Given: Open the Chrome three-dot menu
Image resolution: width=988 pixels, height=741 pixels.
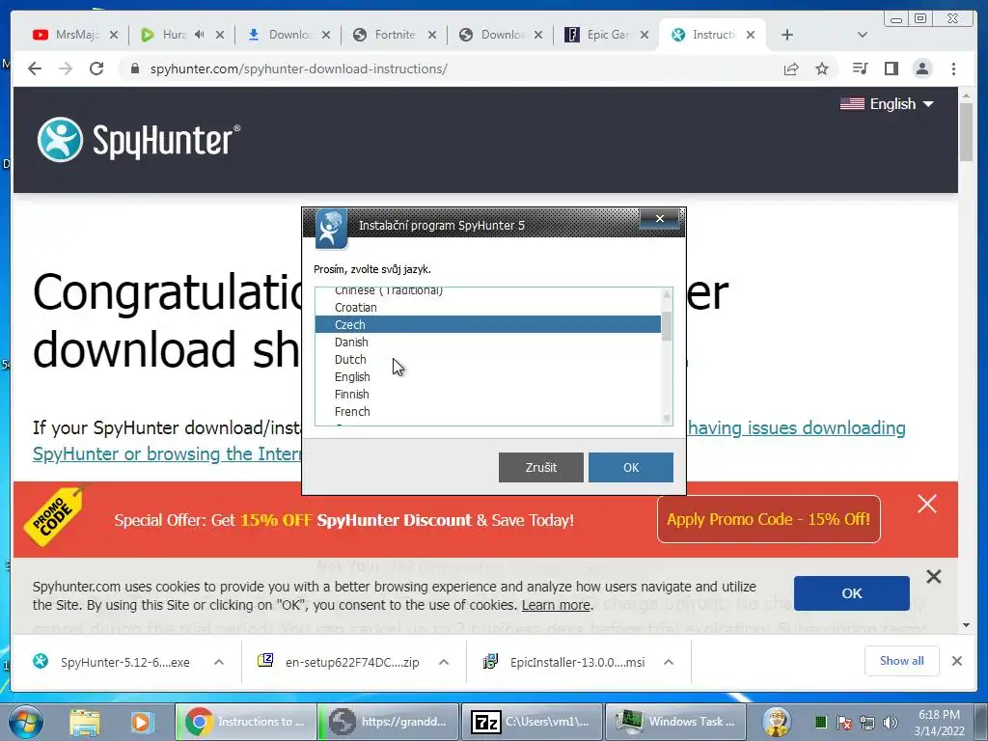Looking at the screenshot, I should coord(953,69).
